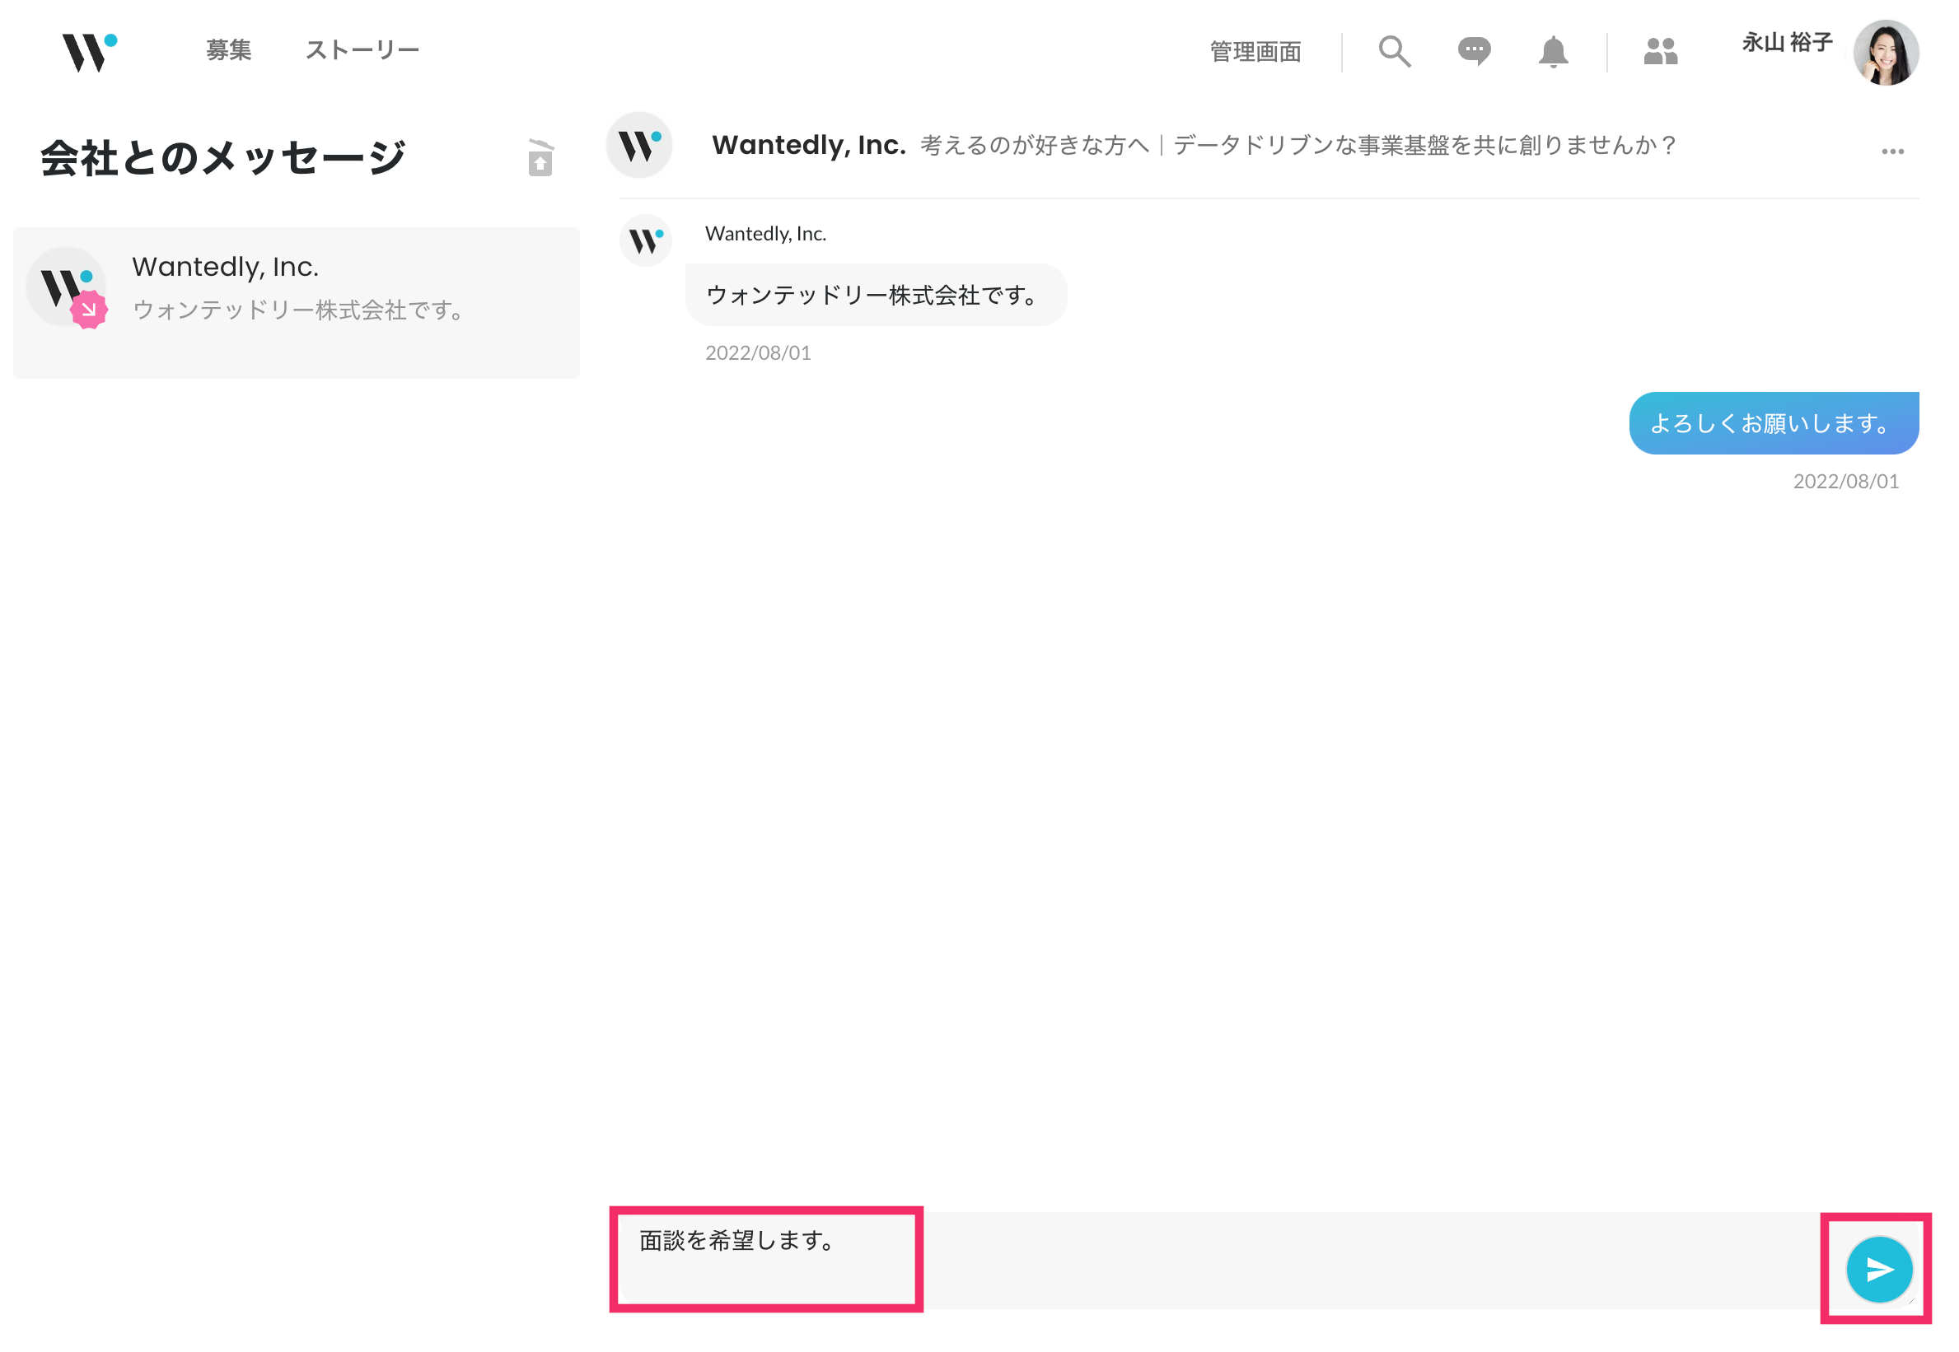Click the user name 永山 裕子
Screen dimensions: 1959x1352
point(1786,42)
